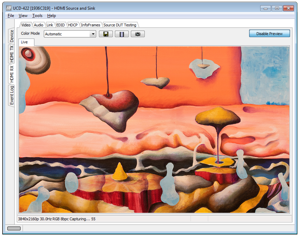
Task: Switch to the Audio tab
Action: 39,25
